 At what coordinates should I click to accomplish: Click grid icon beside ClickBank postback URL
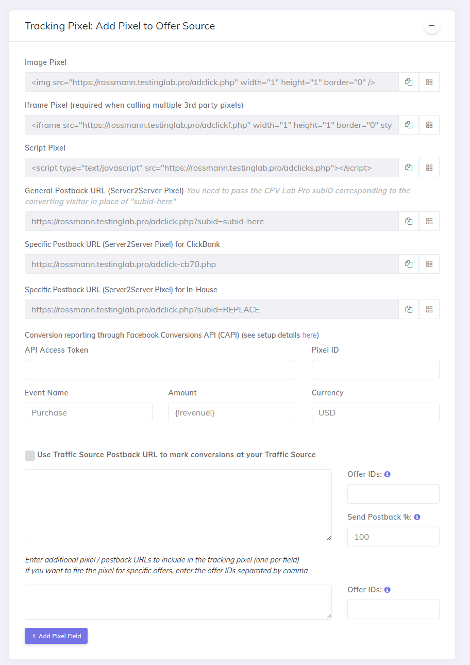[429, 264]
